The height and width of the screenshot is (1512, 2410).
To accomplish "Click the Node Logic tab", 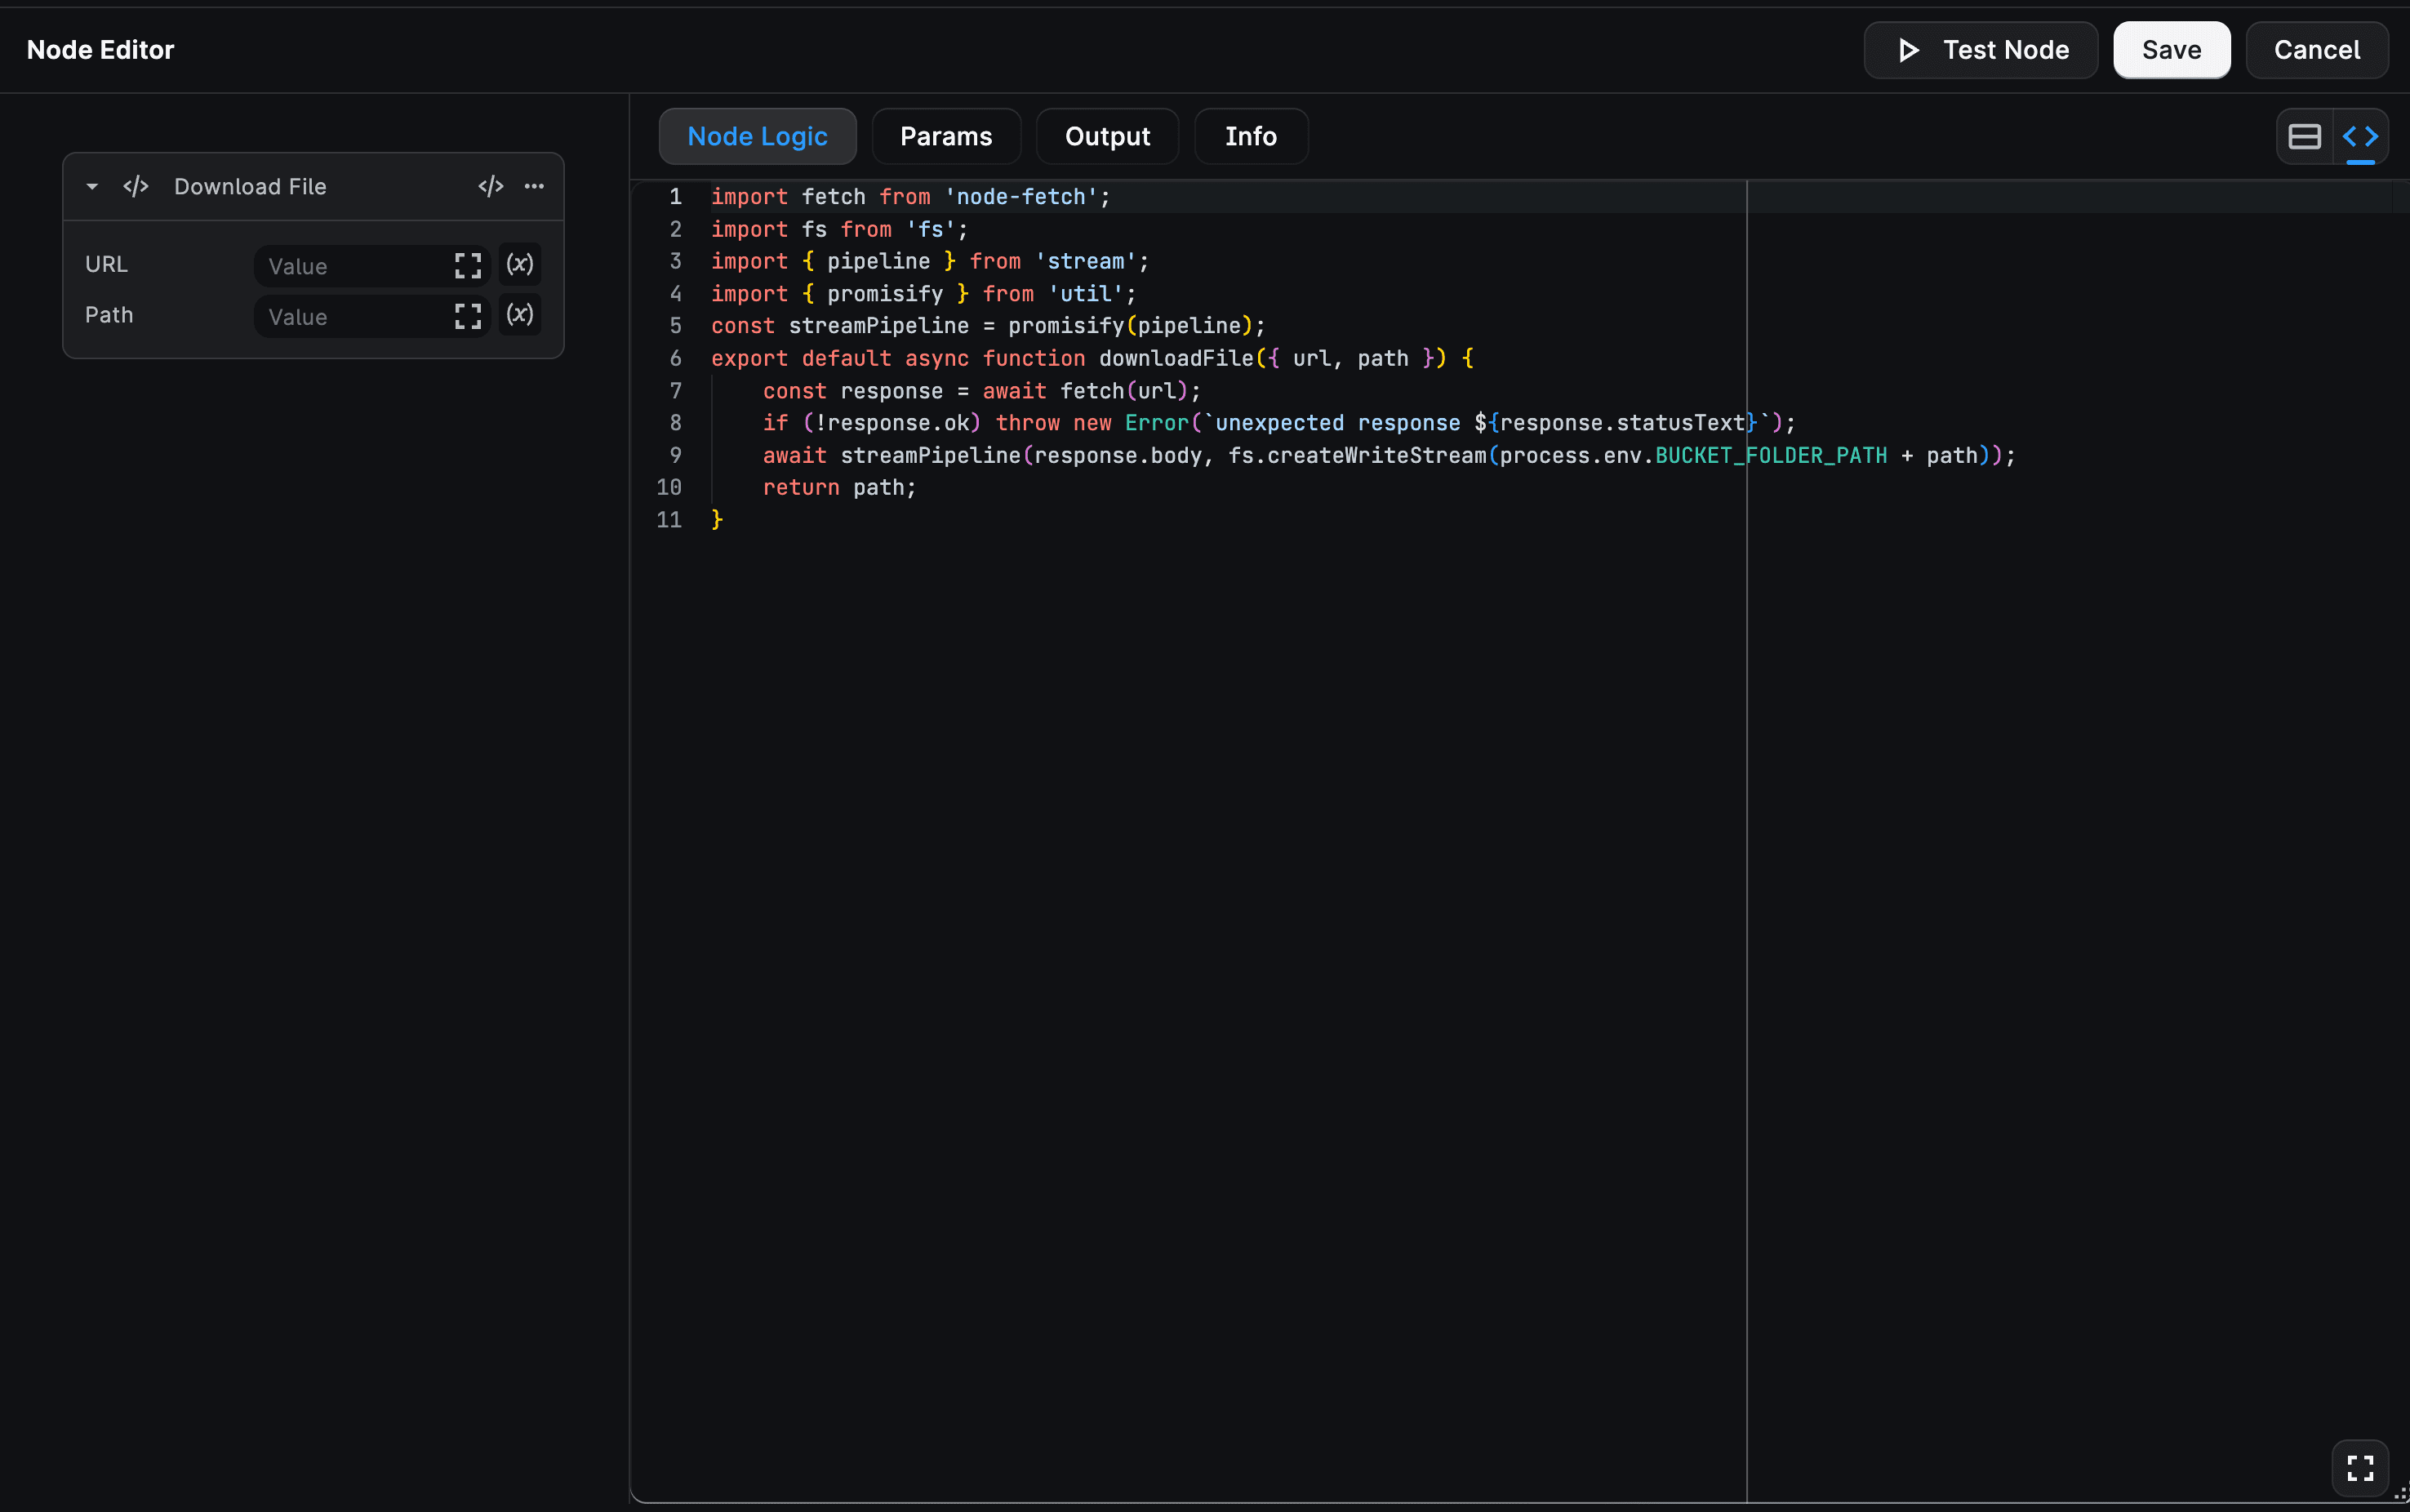I will tap(758, 136).
